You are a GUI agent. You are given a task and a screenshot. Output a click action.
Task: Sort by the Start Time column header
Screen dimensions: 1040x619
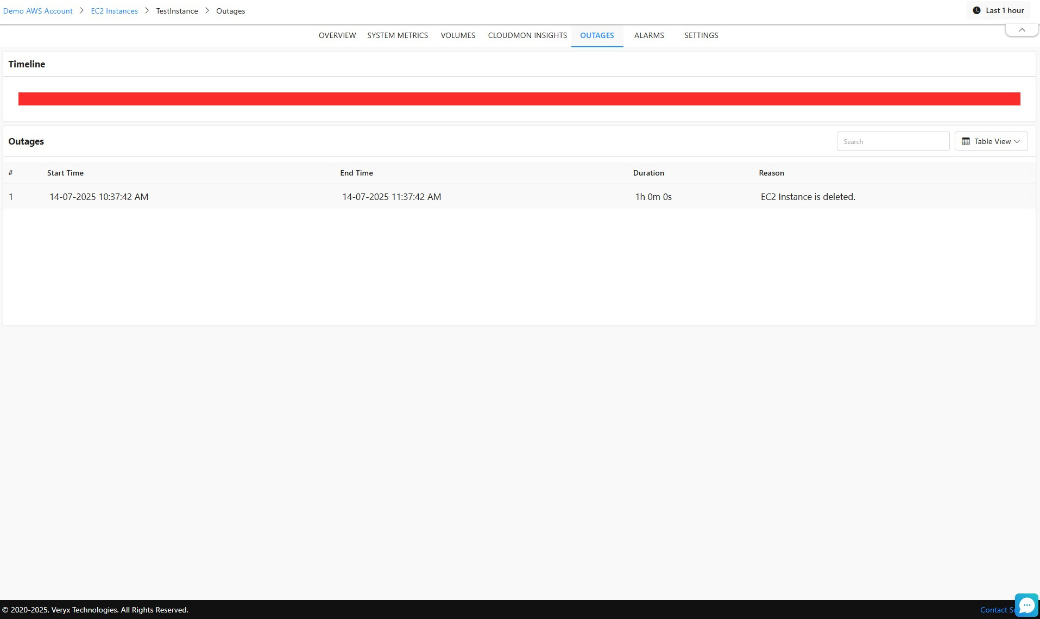(65, 173)
